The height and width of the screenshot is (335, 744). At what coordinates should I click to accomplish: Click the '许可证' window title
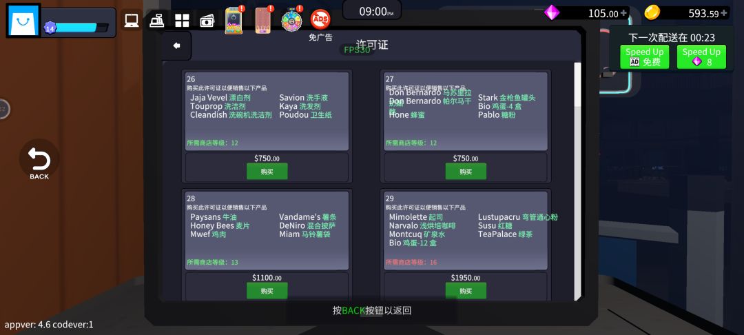pyautogui.click(x=372, y=45)
